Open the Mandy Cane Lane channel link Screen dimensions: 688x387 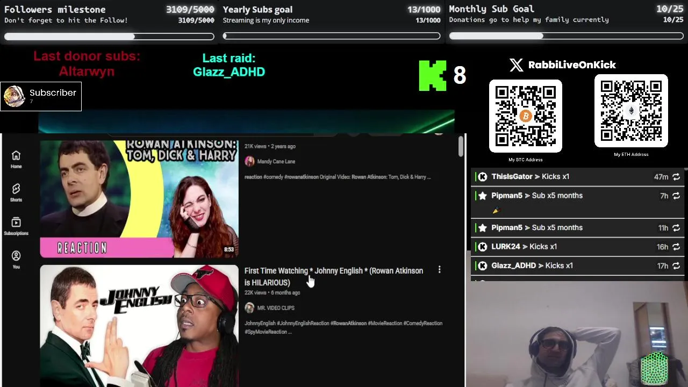click(x=276, y=161)
